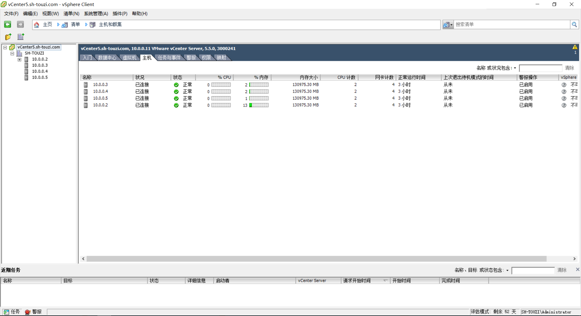Click the breadcrumb arrow before 清单
Screen dimensions: 581x316
click(x=58, y=25)
